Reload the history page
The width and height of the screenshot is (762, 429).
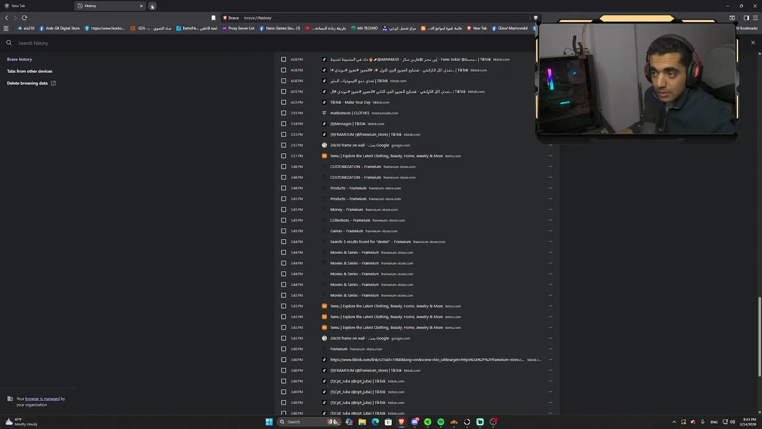(x=24, y=18)
